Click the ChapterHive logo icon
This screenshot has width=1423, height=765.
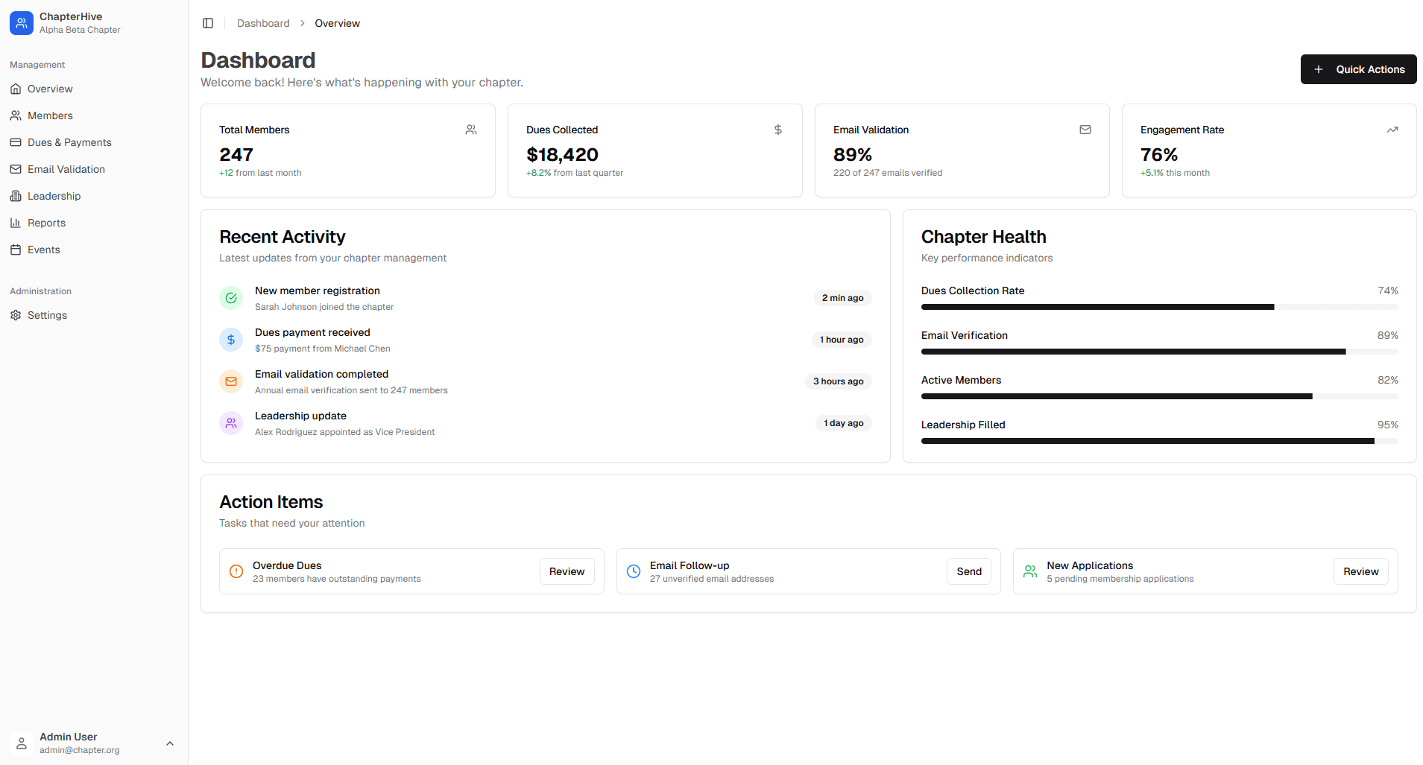21,23
